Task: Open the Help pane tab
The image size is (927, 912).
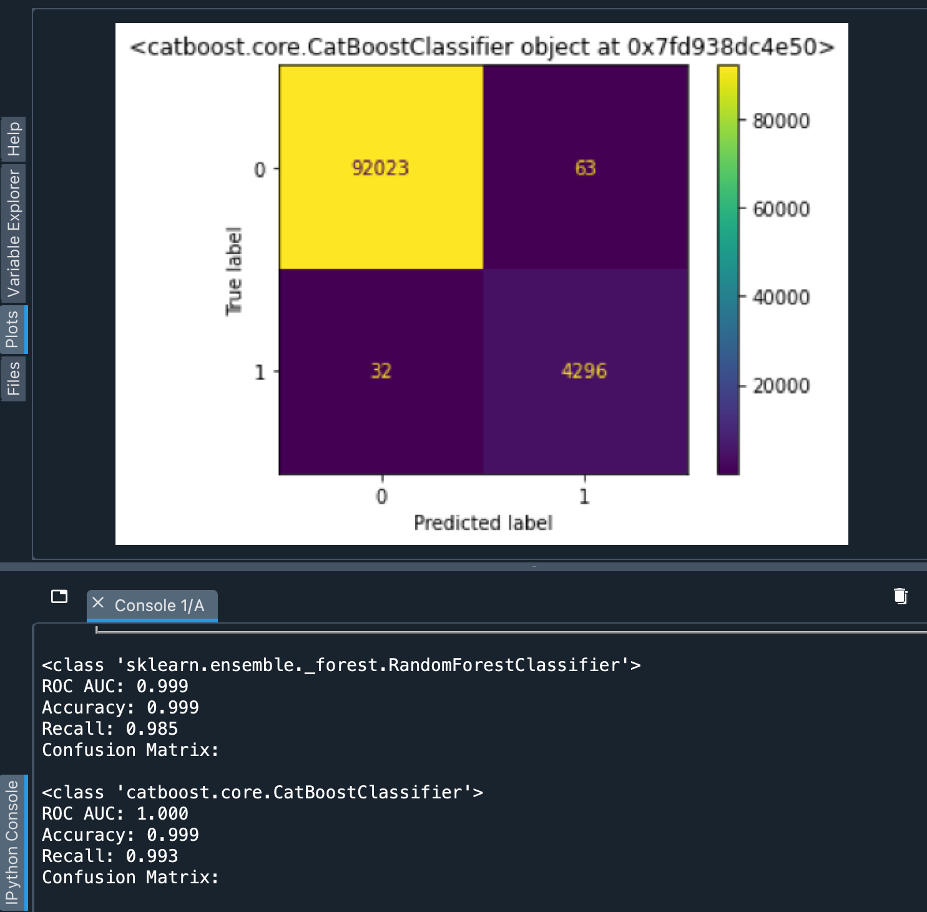Action: 13,139
